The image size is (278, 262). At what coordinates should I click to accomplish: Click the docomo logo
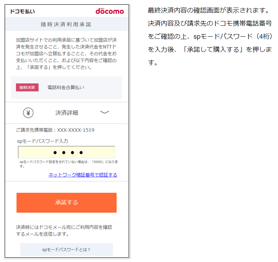[110, 11]
